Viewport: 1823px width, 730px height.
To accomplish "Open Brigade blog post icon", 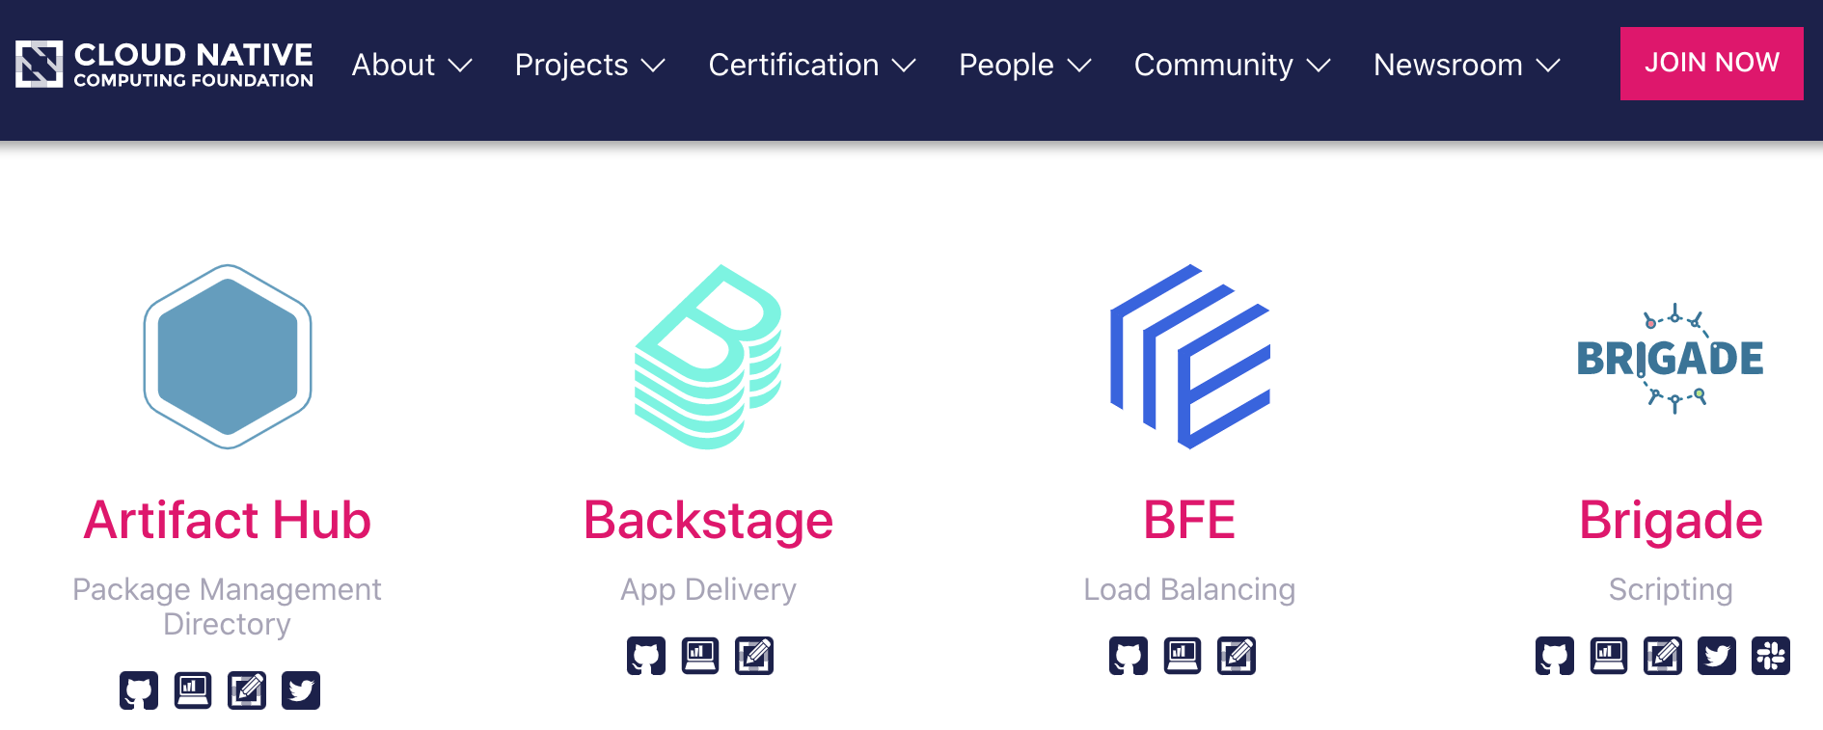I will coord(1663,656).
